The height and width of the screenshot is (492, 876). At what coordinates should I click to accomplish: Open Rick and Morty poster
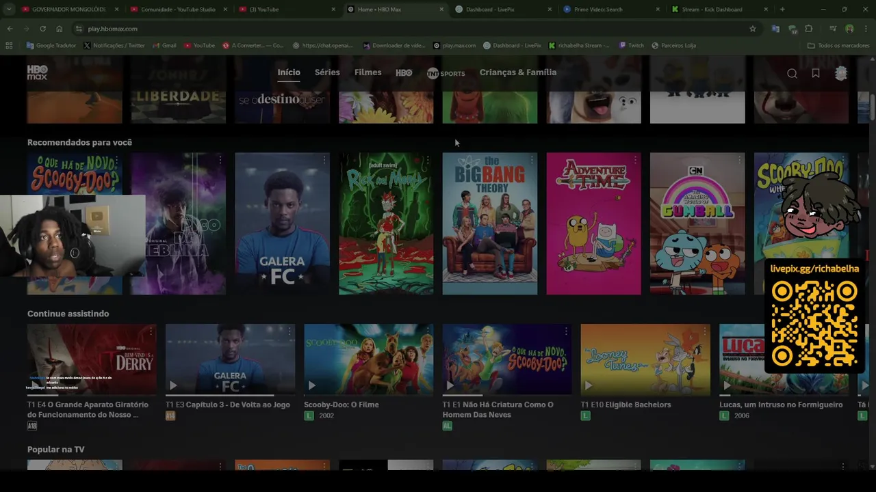(x=386, y=223)
